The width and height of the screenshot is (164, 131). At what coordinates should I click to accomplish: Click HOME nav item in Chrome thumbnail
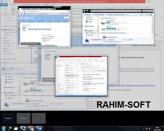click(23, 21)
